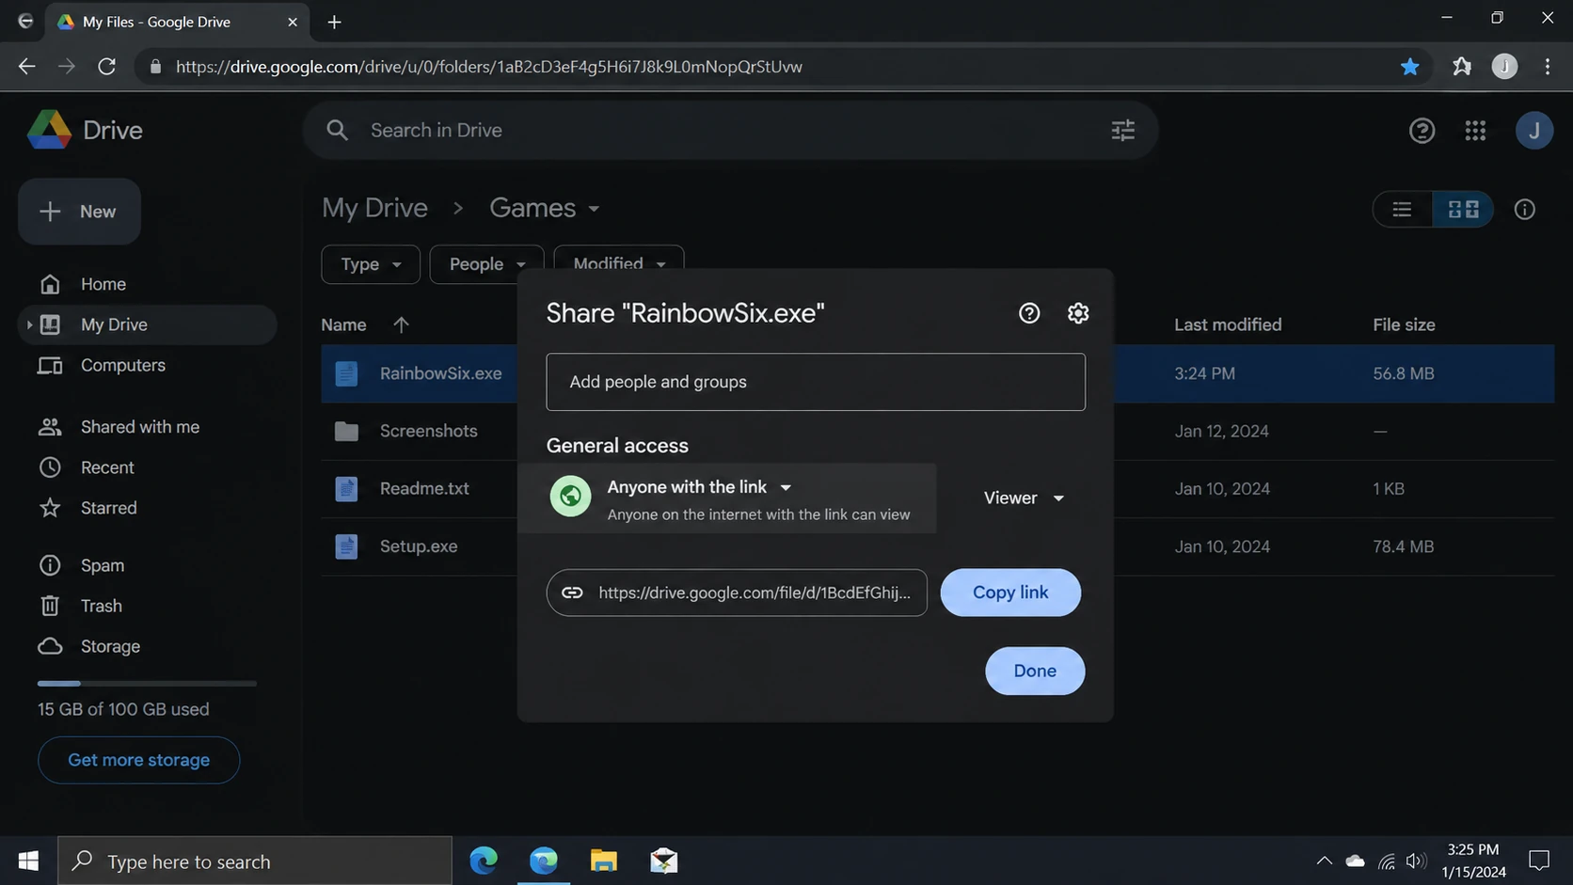Image resolution: width=1573 pixels, height=885 pixels.
Task: Select the Readme.txt file
Action: 937,489
